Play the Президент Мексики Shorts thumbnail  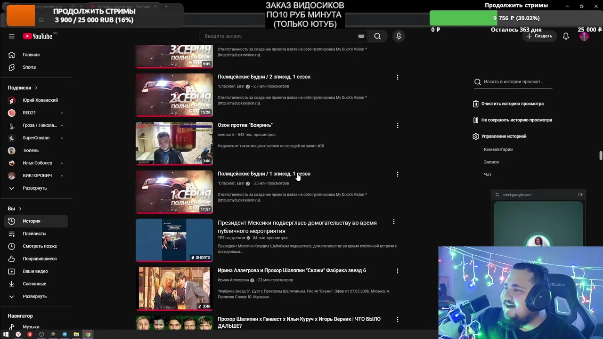pos(174,240)
